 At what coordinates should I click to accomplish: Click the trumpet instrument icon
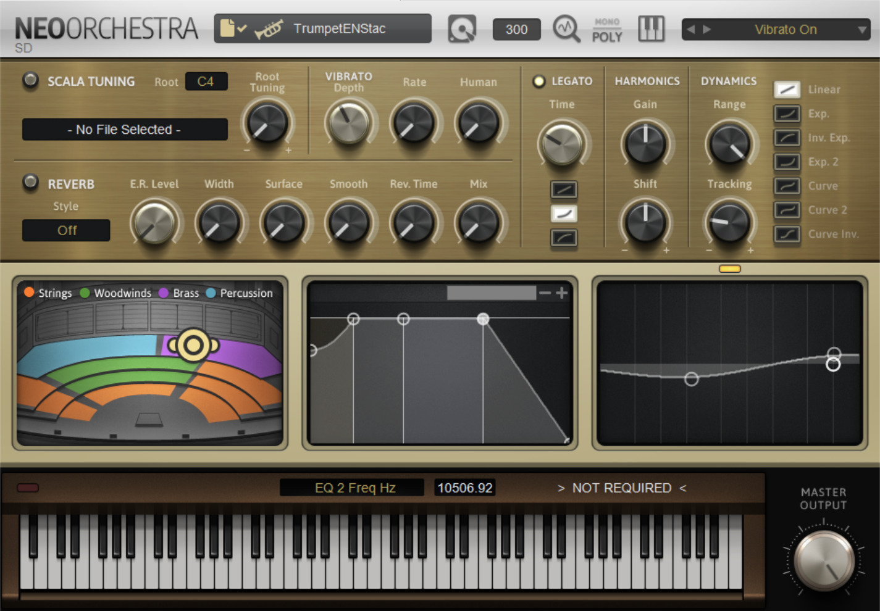click(x=269, y=29)
